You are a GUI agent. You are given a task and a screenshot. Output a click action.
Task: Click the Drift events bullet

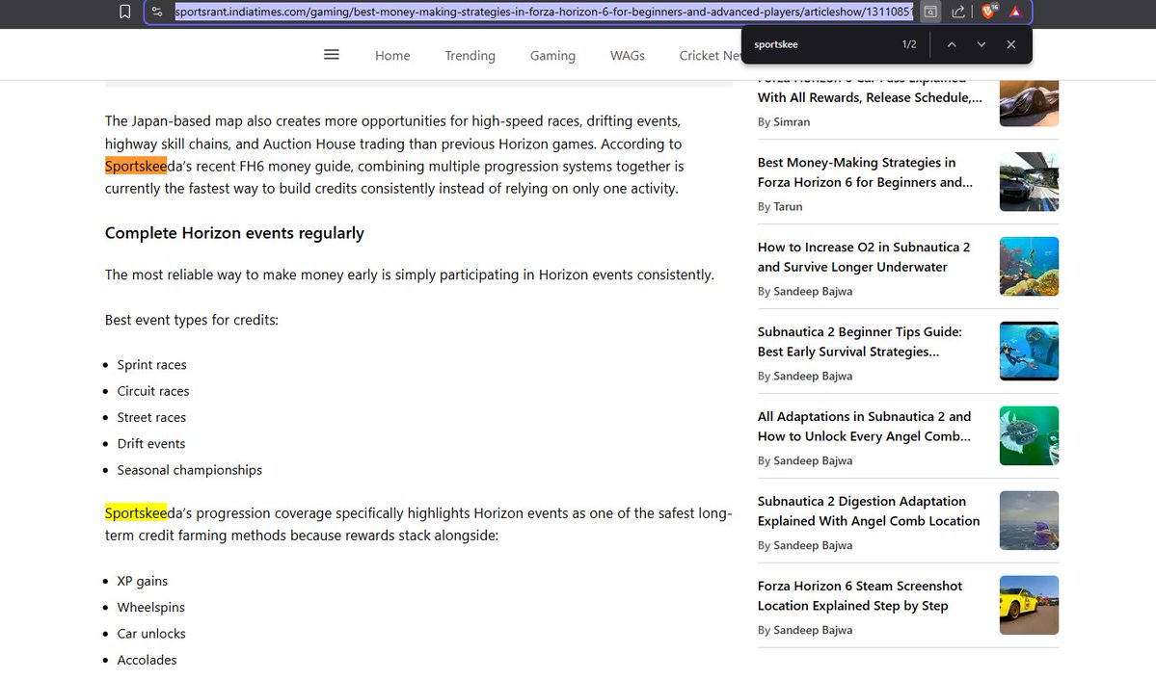pos(151,444)
